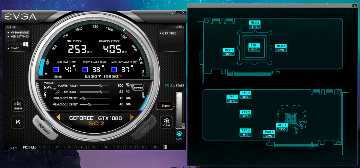Image resolution: width=360 pixels, height=168 pixels.
Task: Click the Apply button
Action: (145, 129)
